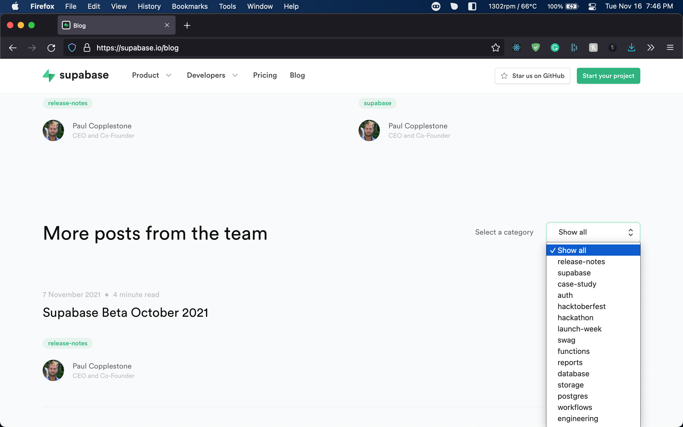Screen dimensions: 683x427
Task: Open the Firefox downloads arrow icon
Action: click(632, 48)
